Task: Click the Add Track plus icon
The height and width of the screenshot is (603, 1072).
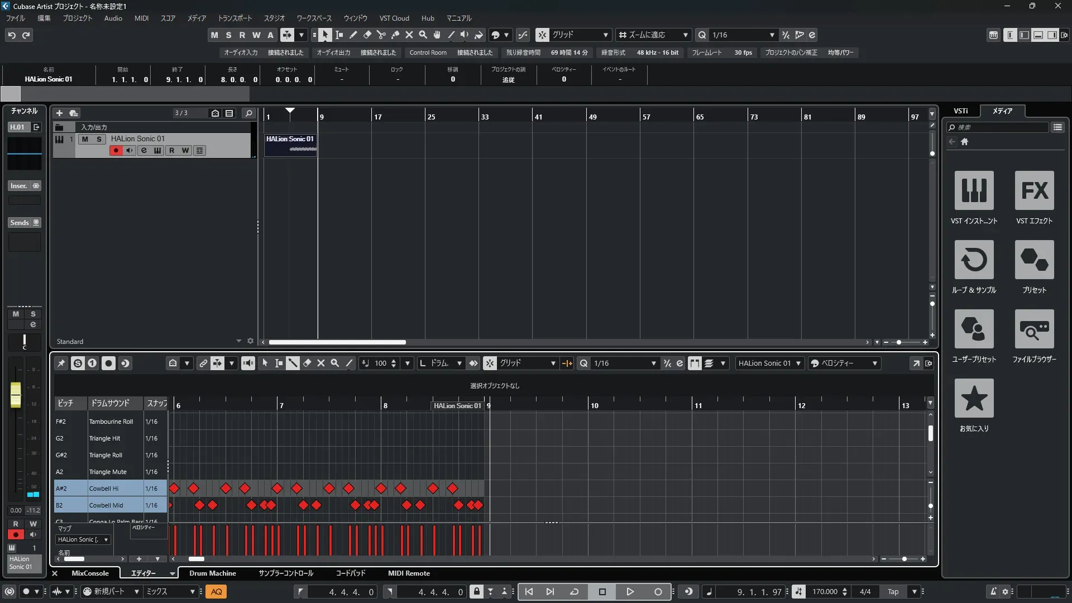Action: pos(59,113)
